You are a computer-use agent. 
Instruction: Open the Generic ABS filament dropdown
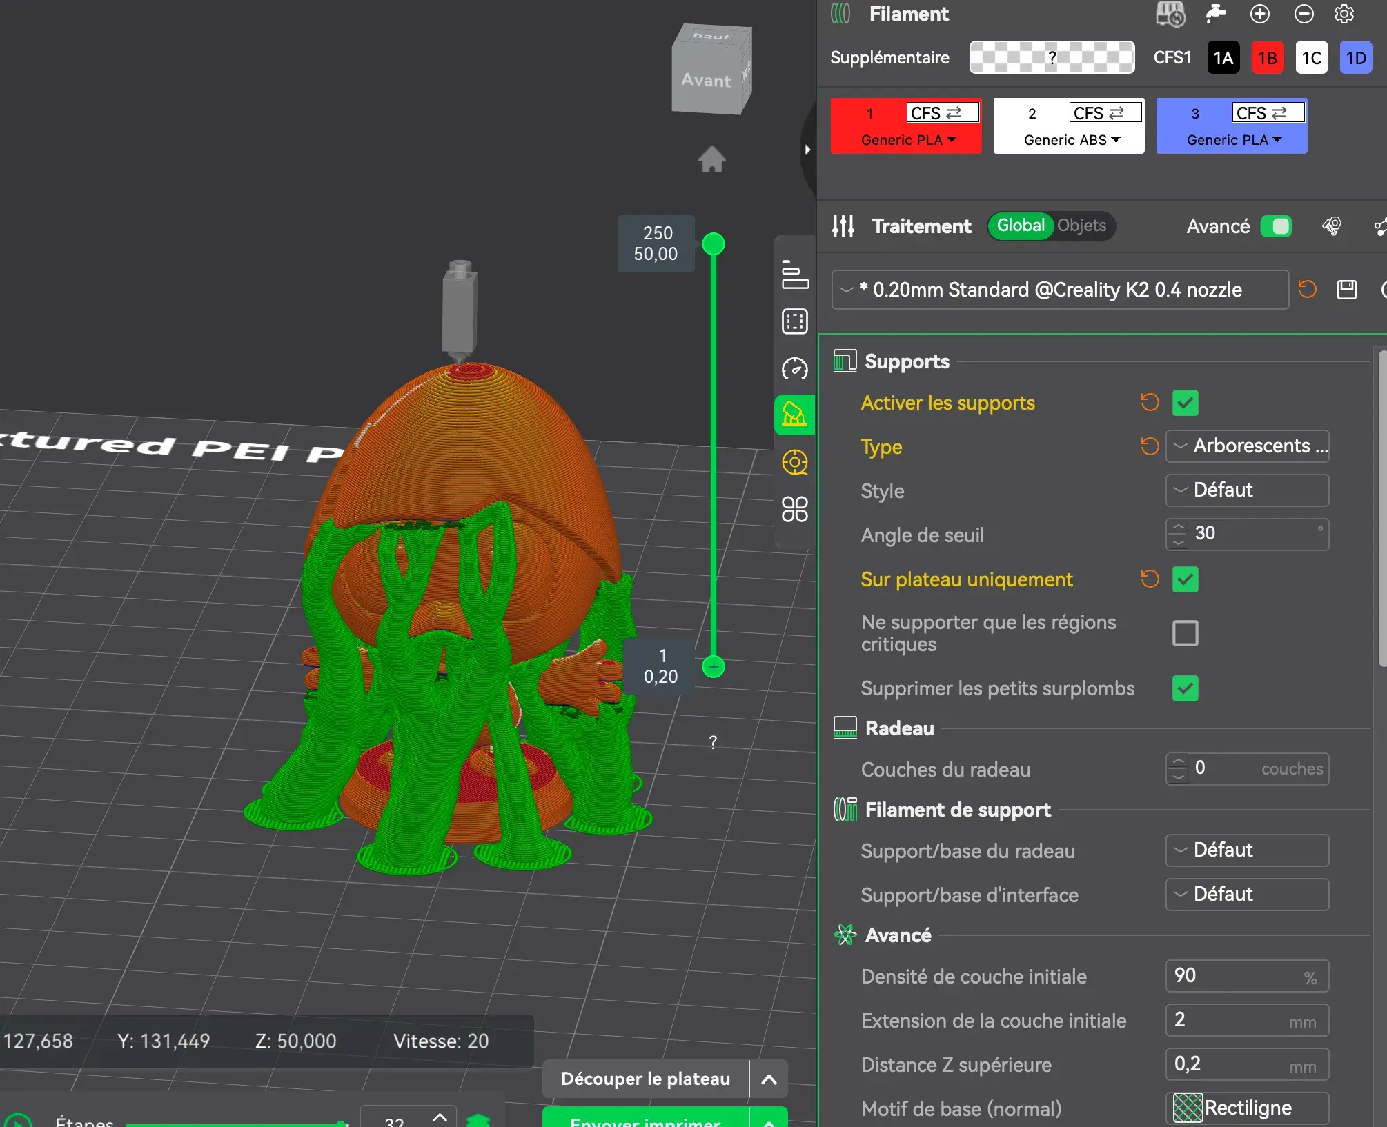click(1072, 140)
